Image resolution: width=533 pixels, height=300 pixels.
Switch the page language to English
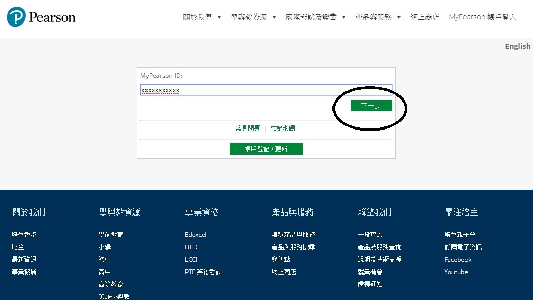point(518,46)
